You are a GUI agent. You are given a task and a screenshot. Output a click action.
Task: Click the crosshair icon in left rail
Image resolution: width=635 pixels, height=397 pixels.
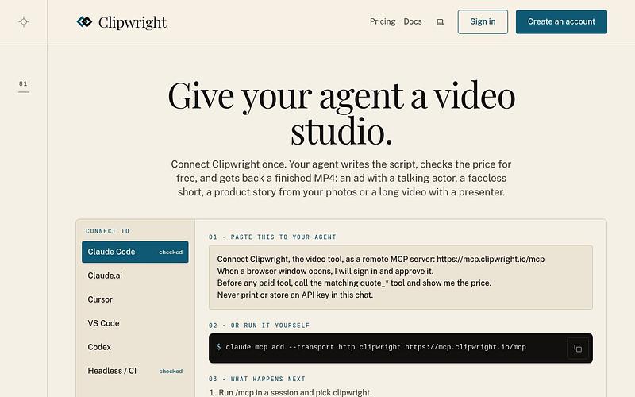pyautogui.click(x=24, y=21)
